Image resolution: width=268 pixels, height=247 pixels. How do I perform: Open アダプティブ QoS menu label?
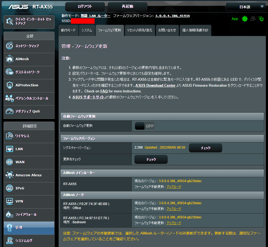point(28,112)
